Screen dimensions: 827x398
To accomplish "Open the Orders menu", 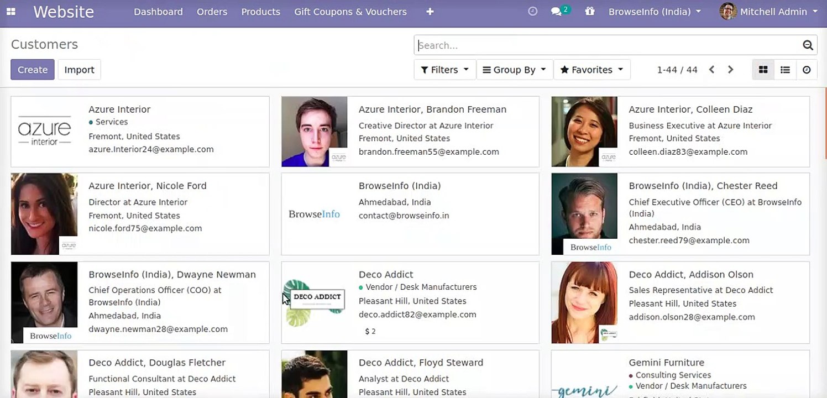I will pyautogui.click(x=212, y=12).
